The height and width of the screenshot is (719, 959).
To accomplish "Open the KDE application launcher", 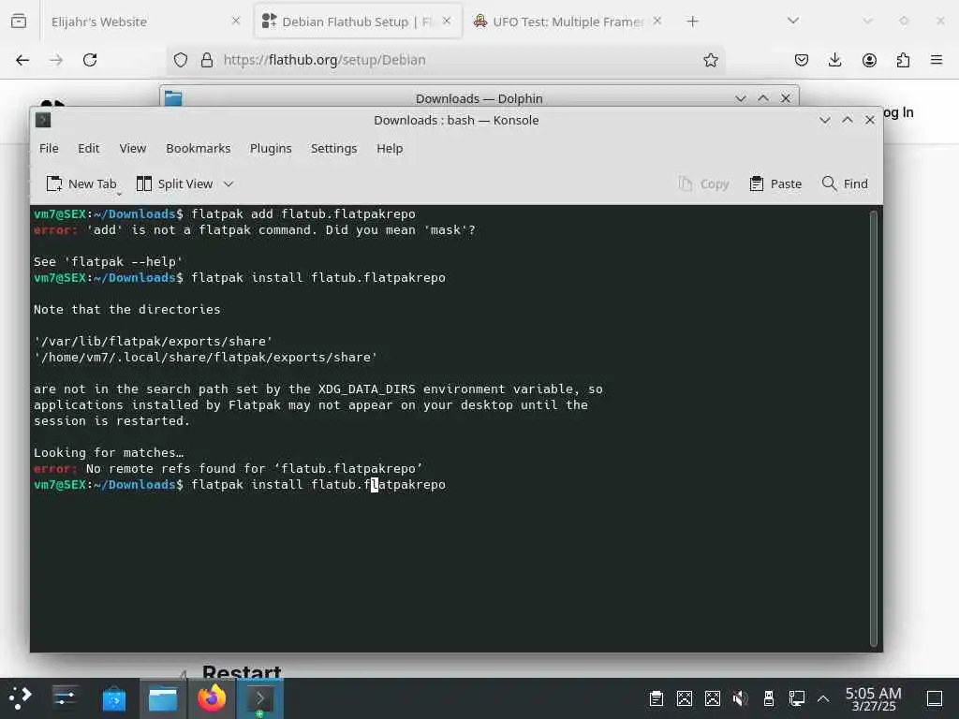I will tap(20, 697).
